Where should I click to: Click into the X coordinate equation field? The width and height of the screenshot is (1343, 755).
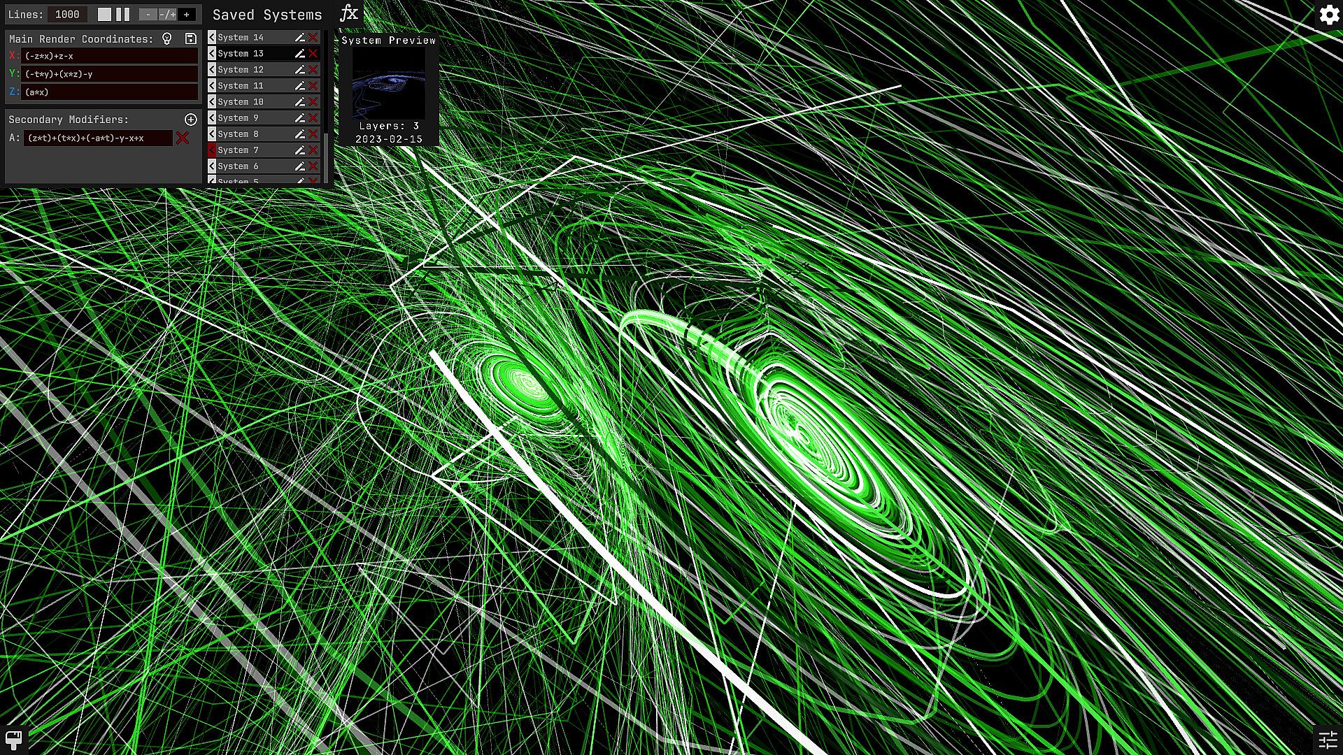(110, 56)
